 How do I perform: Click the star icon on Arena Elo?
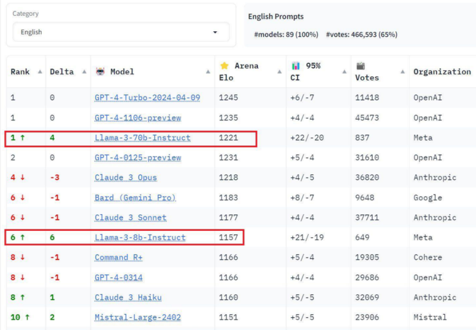(224, 66)
